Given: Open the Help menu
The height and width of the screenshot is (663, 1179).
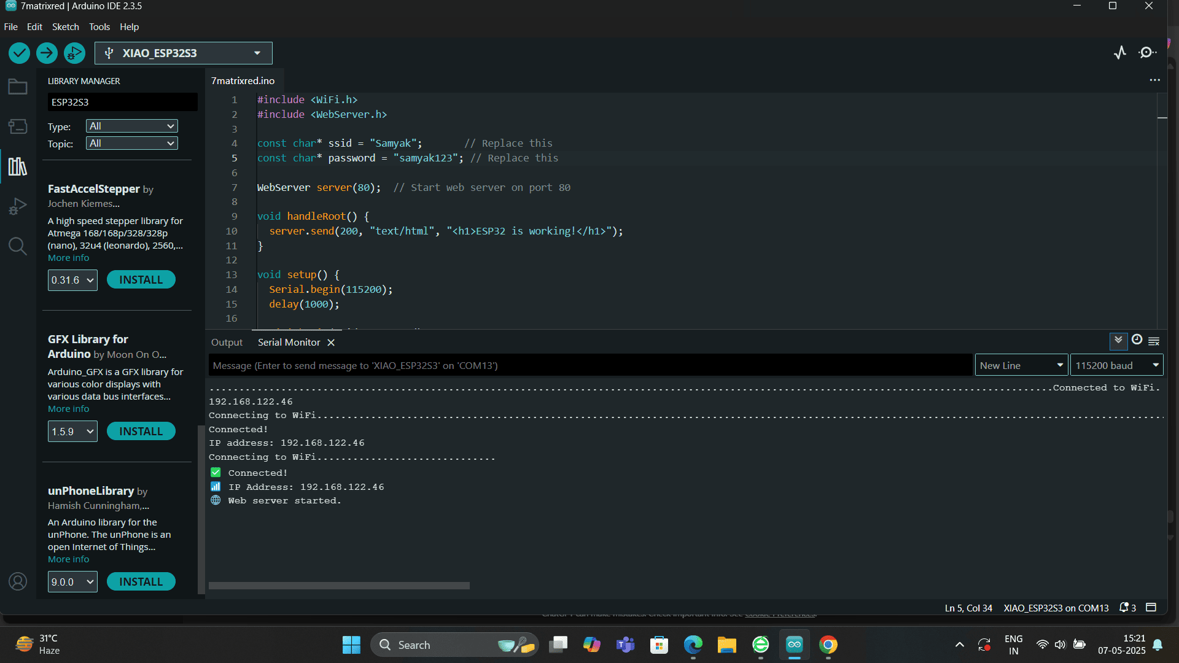Looking at the screenshot, I should pyautogui.click(x=129, y=27).
